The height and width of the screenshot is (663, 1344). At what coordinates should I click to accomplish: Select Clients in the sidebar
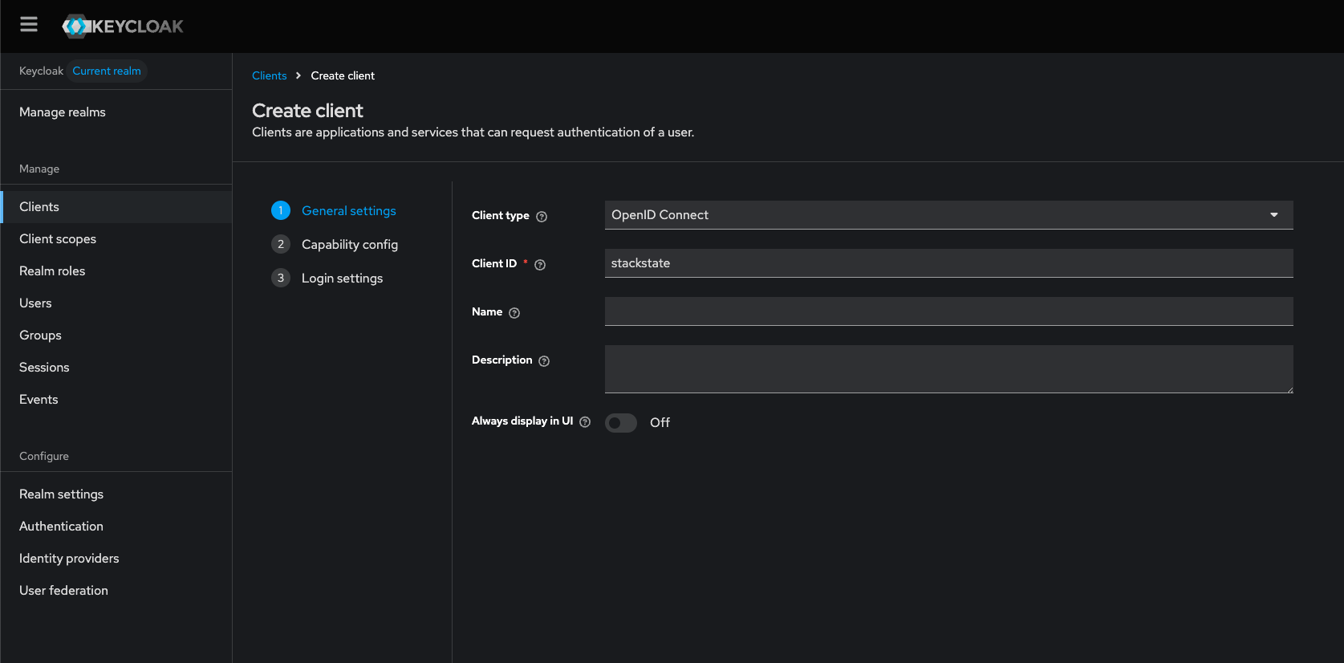coord(116,207)
